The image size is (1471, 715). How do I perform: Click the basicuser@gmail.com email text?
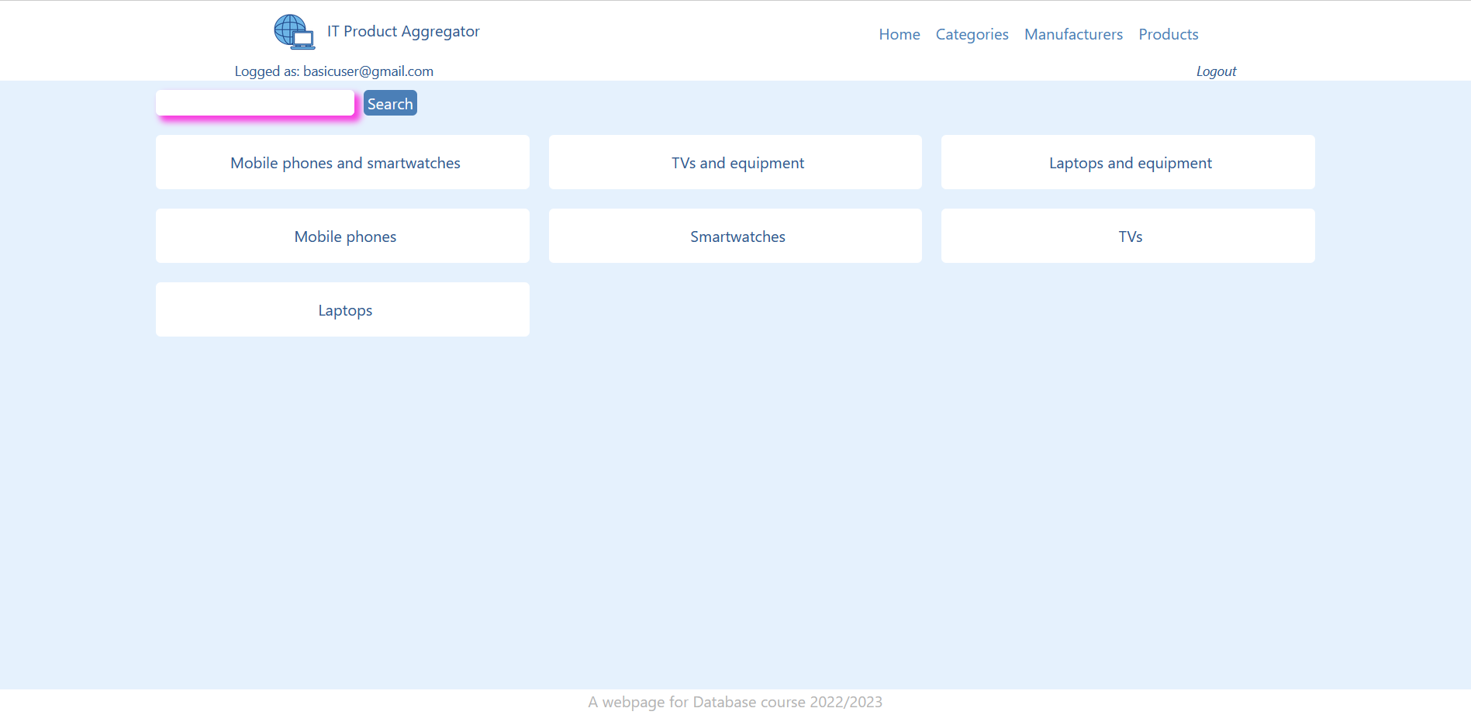(368, 71)
